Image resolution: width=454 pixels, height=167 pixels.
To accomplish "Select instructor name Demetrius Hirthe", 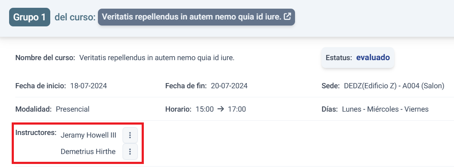I will pos(88,151).
